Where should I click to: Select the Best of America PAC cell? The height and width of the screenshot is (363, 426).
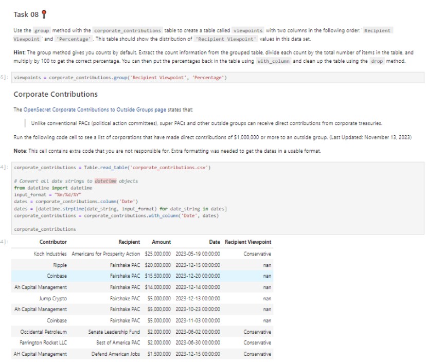pos(118,342)
